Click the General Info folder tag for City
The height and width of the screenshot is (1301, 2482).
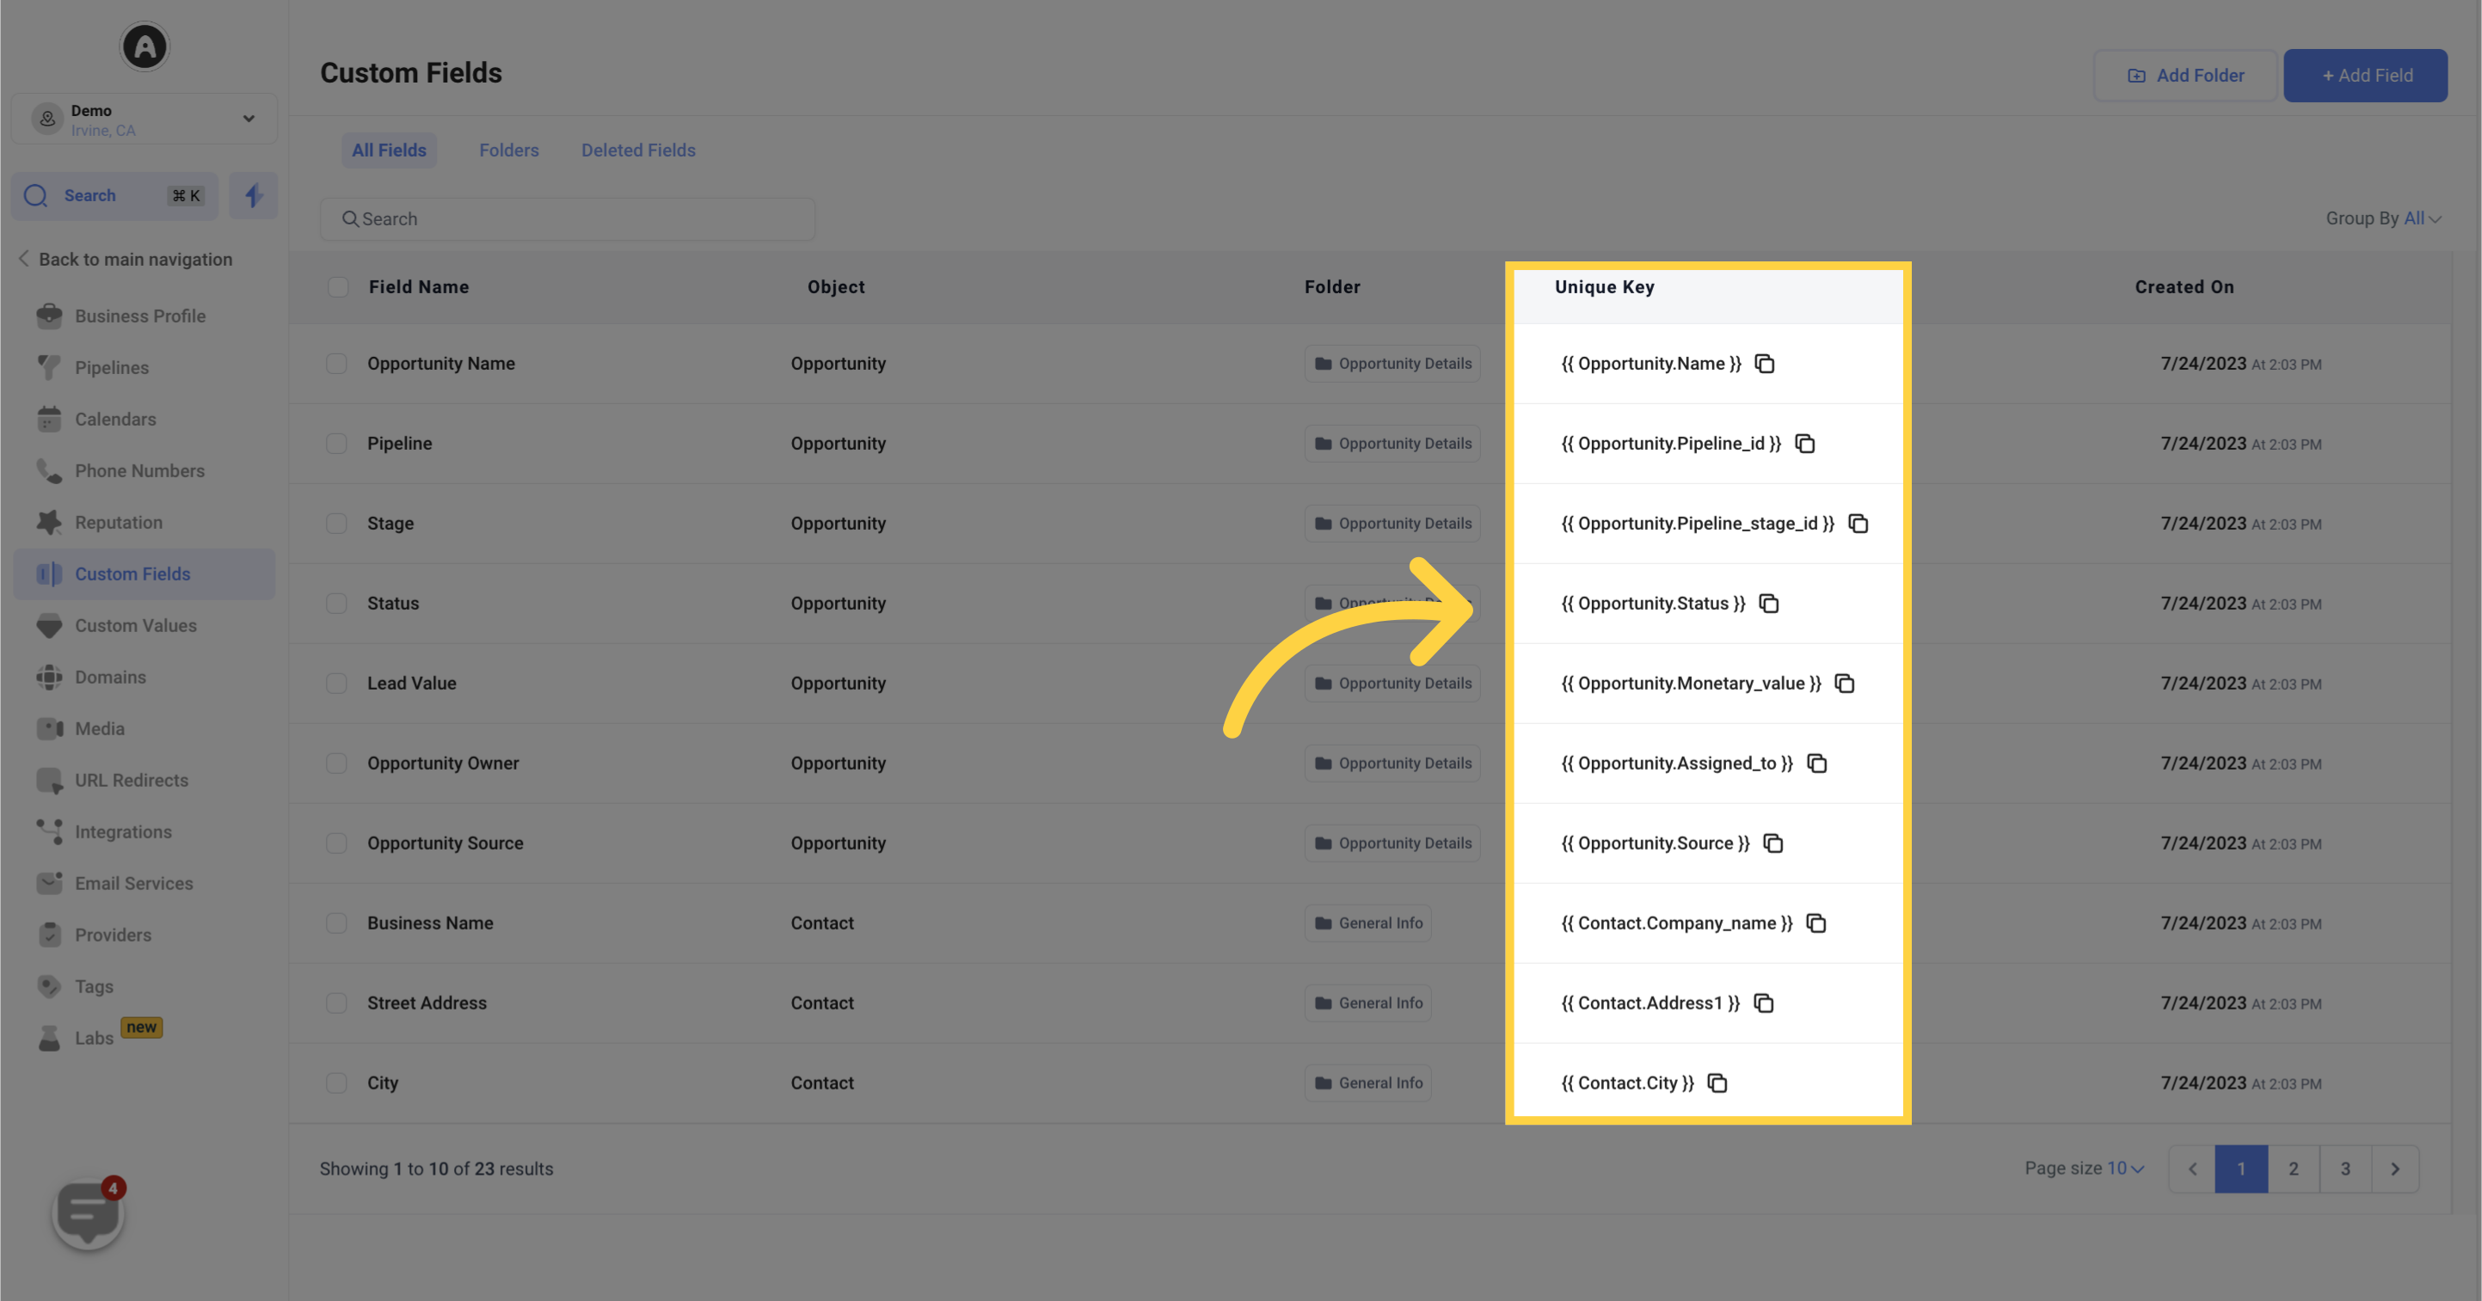[1368, 1083]
